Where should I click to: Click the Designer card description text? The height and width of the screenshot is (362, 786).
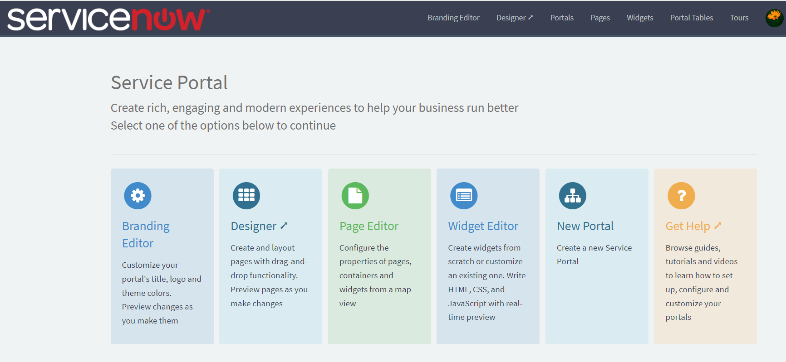[x=269, y=275]
